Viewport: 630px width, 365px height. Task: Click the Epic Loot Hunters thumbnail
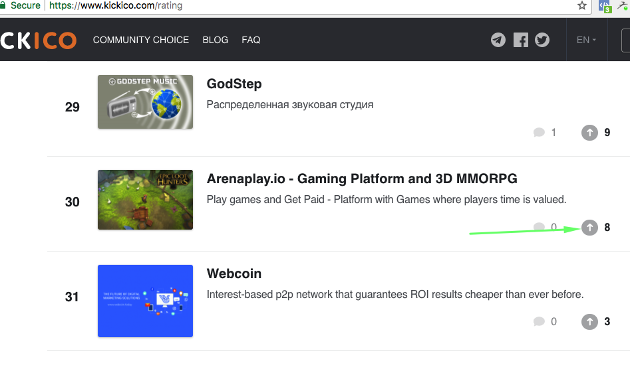click(146, 200)
